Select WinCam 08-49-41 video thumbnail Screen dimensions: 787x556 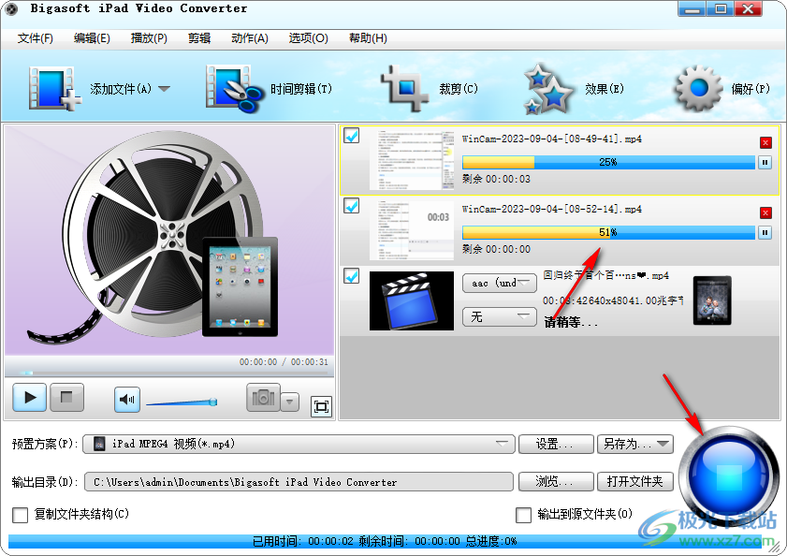coord(412,160)
